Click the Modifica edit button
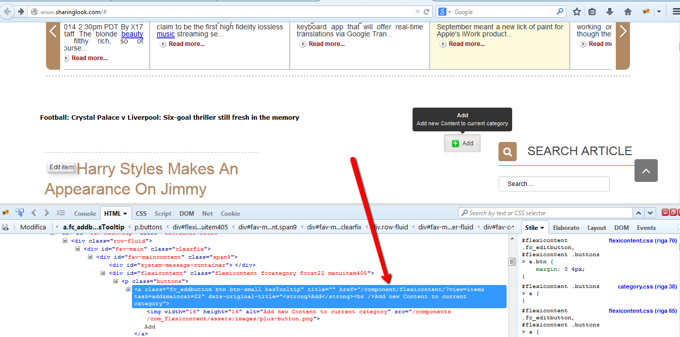 click(x=33, y=227)
